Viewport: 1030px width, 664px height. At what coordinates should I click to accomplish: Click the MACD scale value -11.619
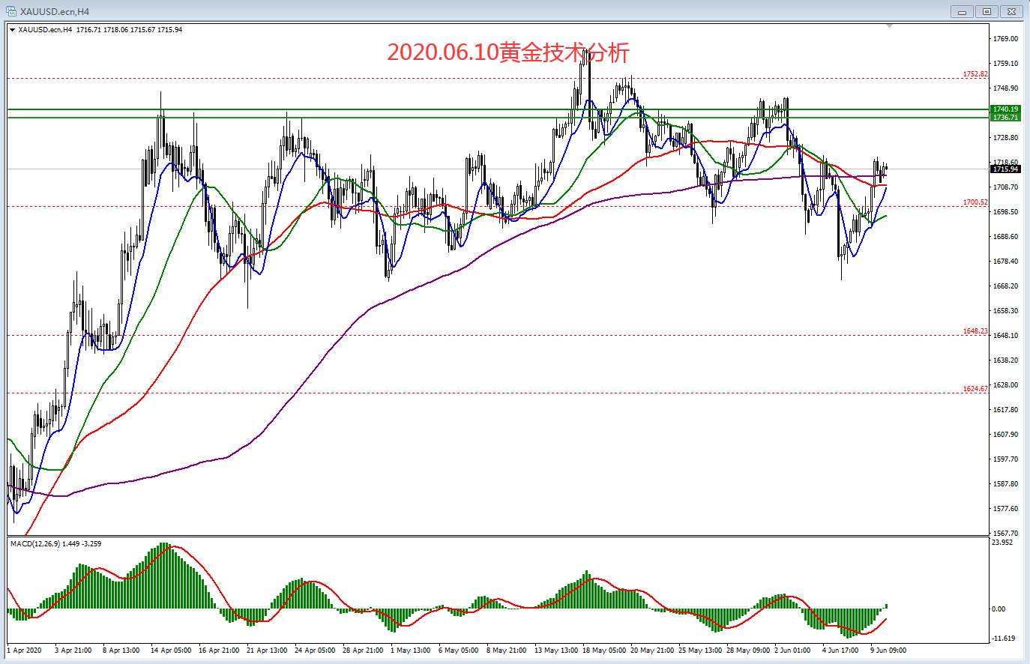pyautogui.click(x=1003, y=639)
